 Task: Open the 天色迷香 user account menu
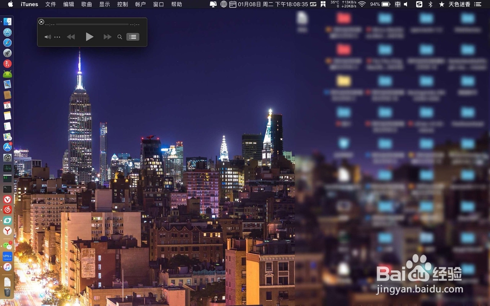coord(460,4)
